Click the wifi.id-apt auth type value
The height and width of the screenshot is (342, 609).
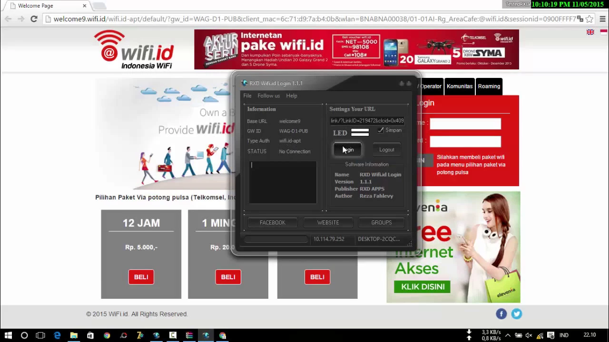290,141
